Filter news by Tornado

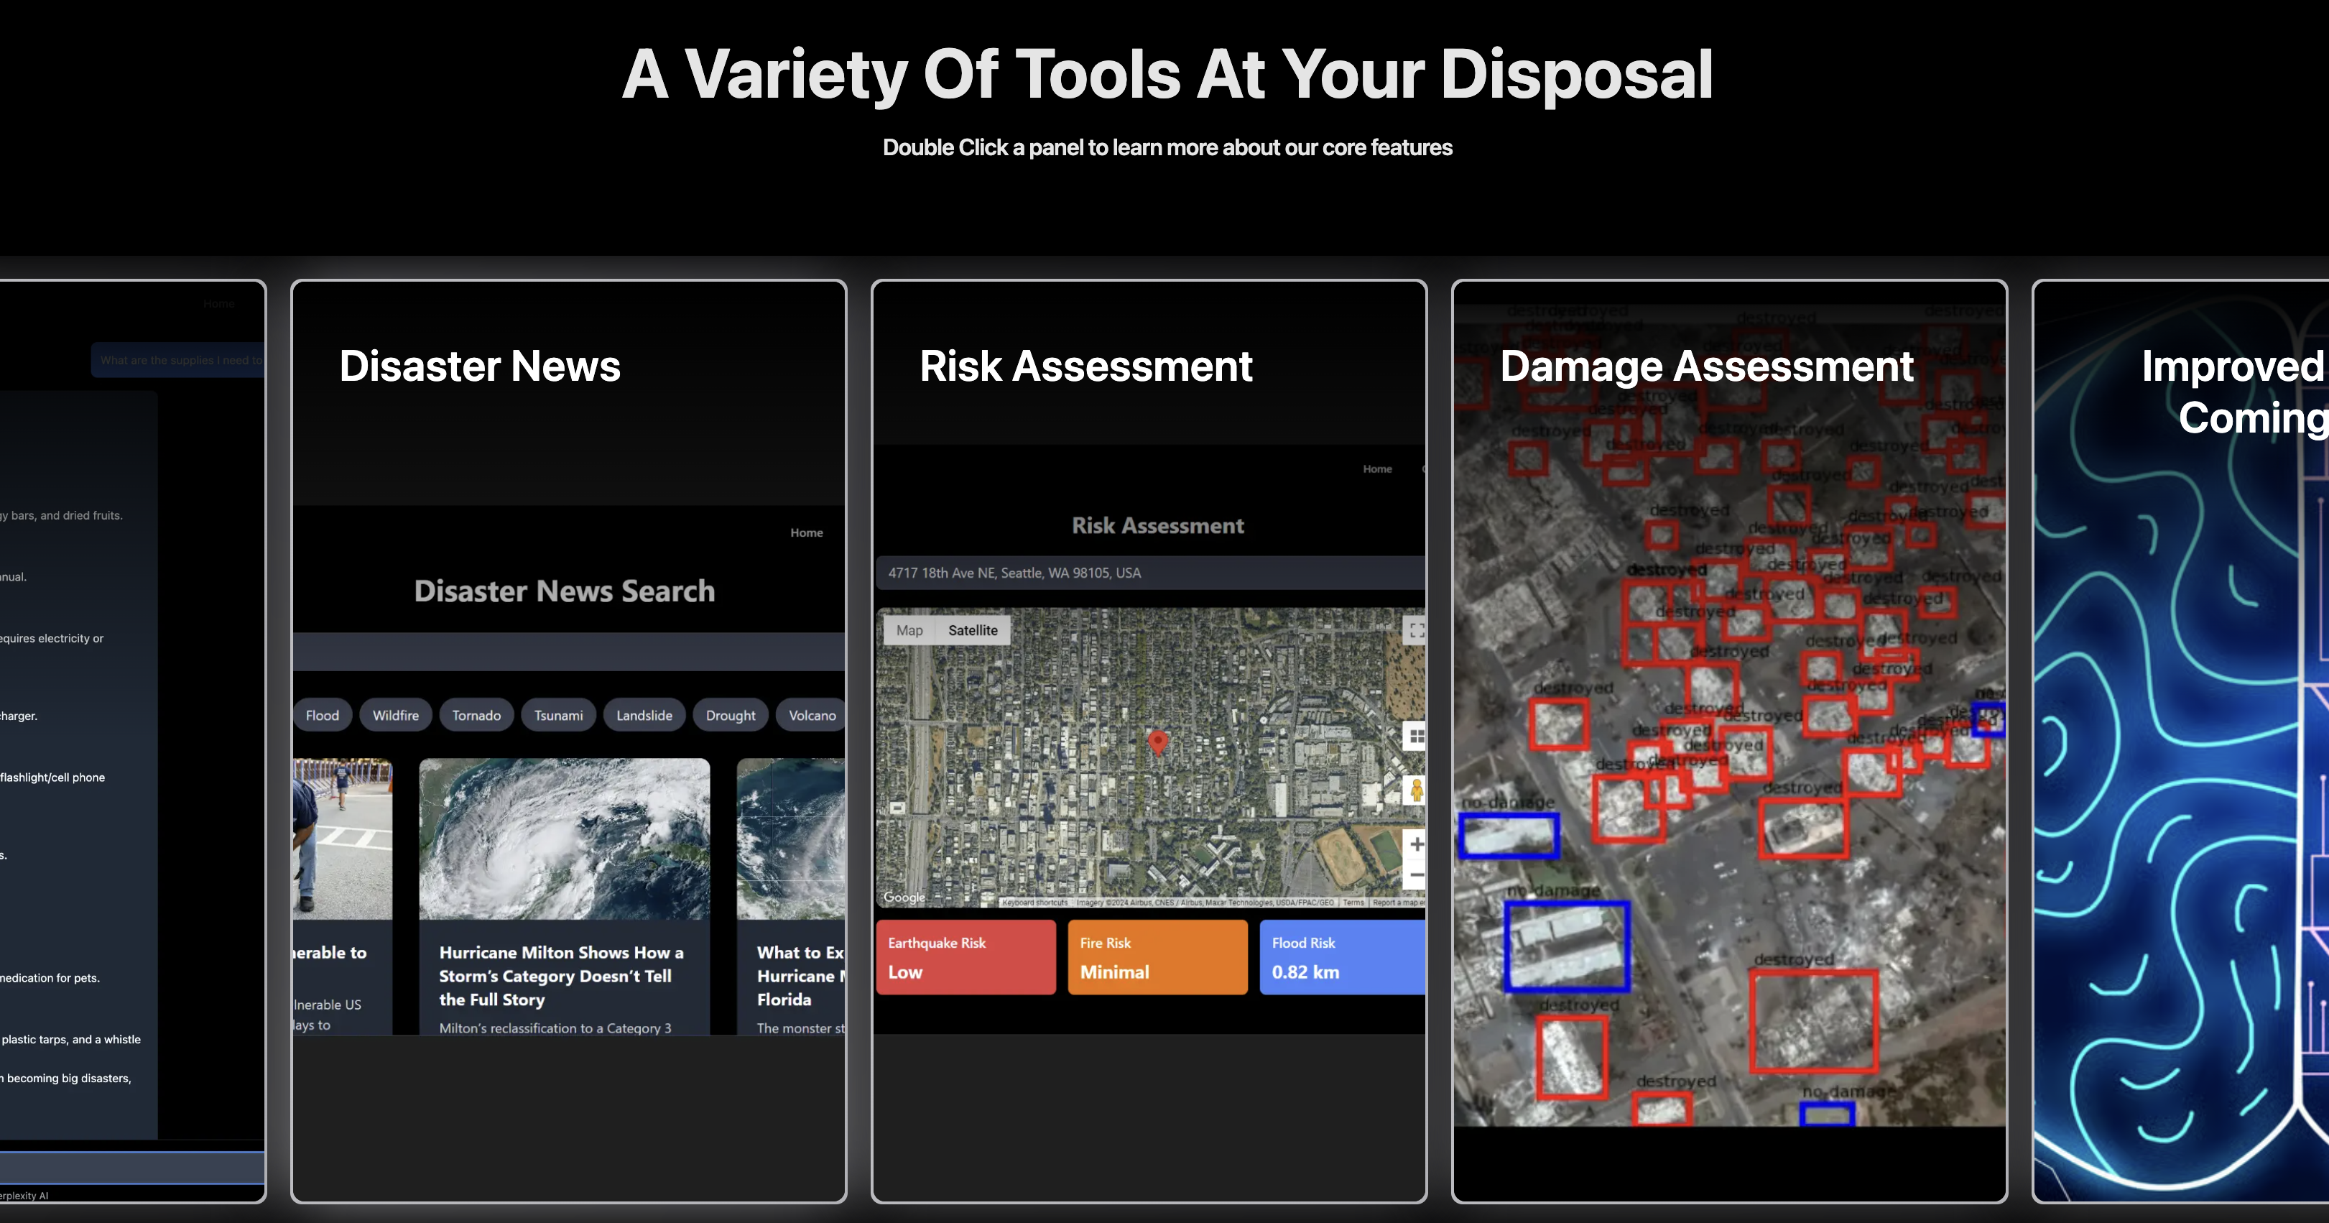tap(476, 716)
